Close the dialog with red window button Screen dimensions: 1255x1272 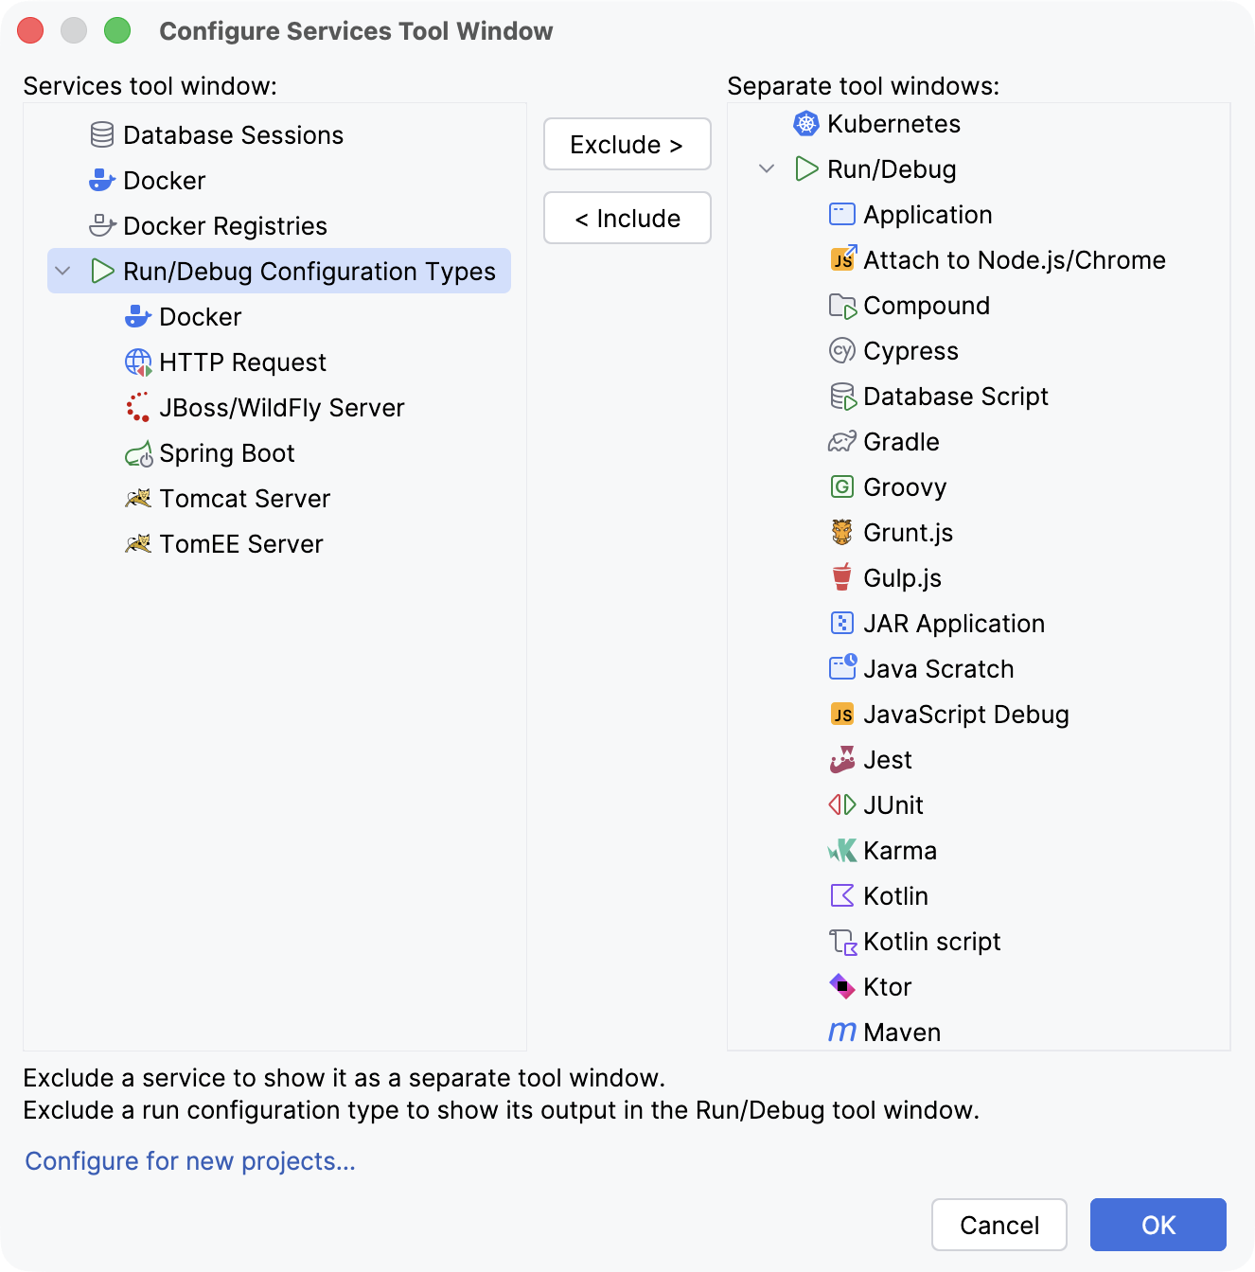[x=30, y=30]
